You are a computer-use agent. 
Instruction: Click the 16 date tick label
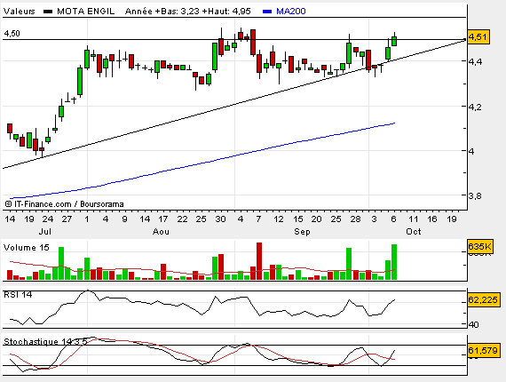click(432, 219)
